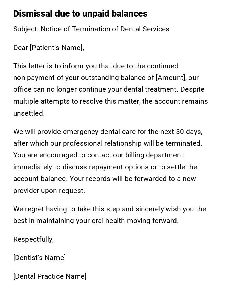Click 'Termination of Dental Services' text
Viewport: 234px width, 297px height.
point(120,29)
